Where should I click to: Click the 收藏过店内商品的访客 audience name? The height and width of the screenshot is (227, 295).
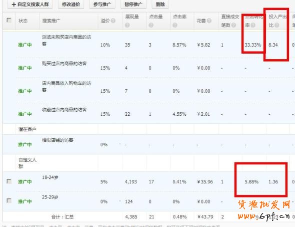tap(64, 110)
